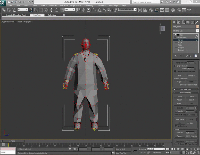Open the Modifier List dropdown
The height and width of the screenshot is (155, 200).
tap(197, 31)
